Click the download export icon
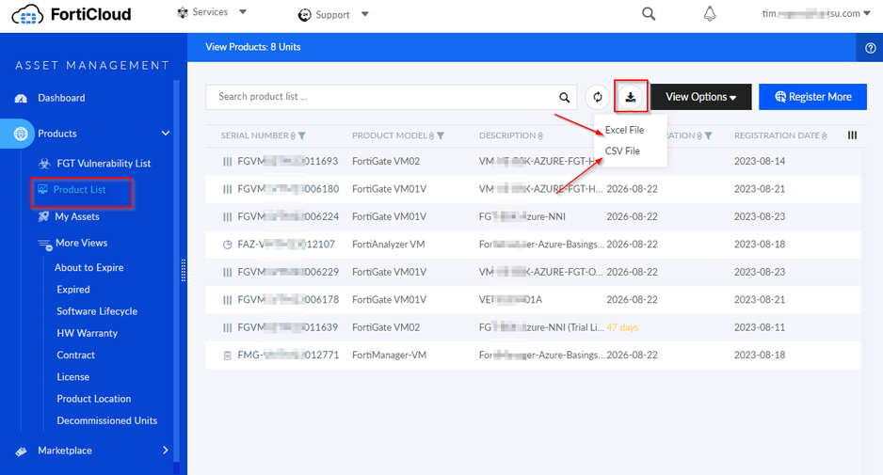Image resolution: width=883 pixels, height=475 pixels. [x=631, y=98]
